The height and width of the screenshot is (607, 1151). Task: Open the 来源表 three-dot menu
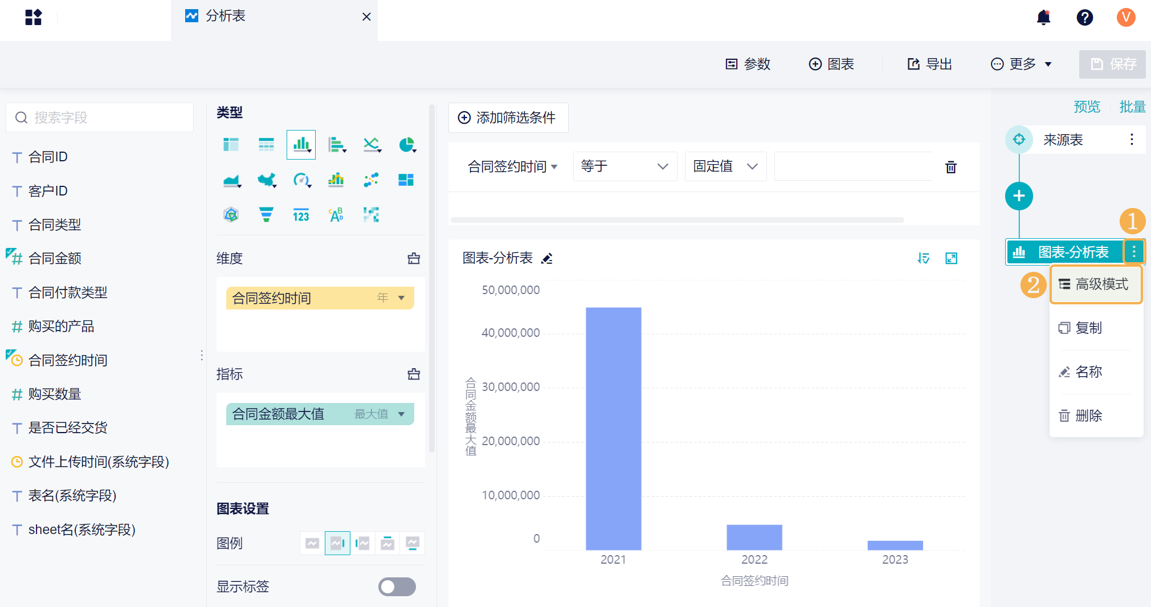pyautogui.click(x=1132, y=140)
